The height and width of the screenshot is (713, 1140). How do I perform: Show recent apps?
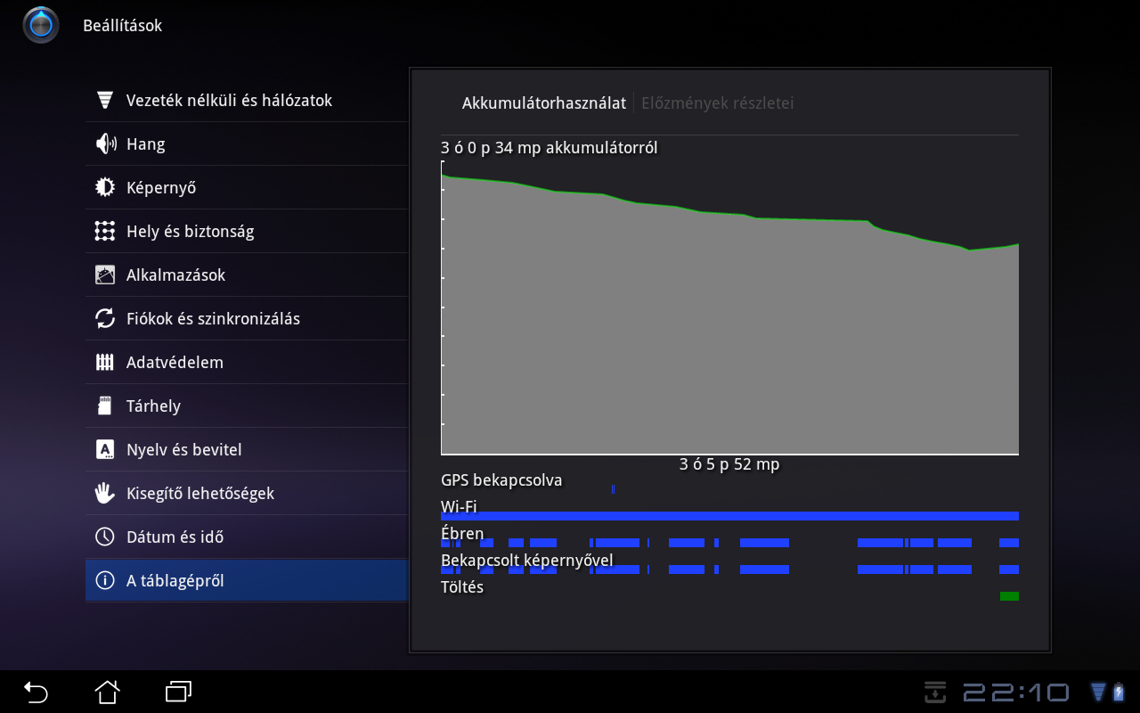pos(178,692)
